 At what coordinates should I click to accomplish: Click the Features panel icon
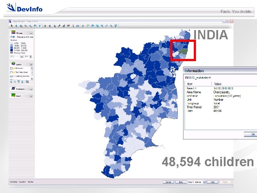coord(13,88)
